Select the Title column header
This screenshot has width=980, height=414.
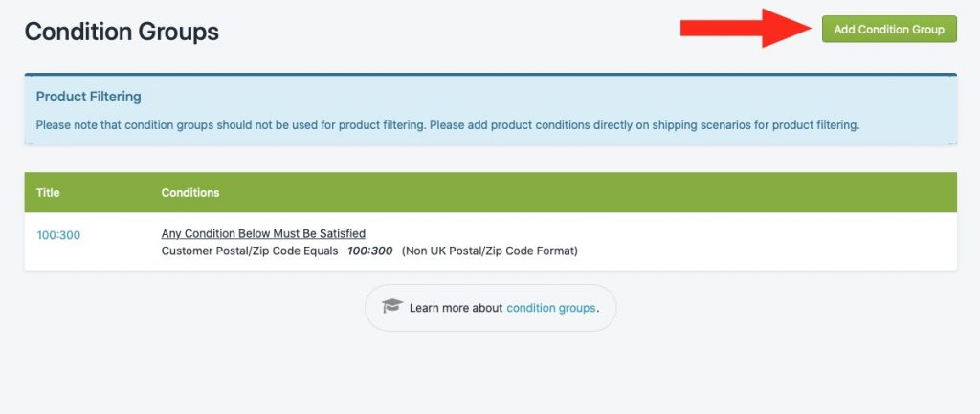[48, 193]
